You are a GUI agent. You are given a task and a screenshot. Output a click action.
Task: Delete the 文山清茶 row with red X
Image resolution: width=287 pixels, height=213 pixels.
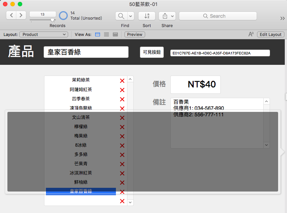click(x=122, y=118)
